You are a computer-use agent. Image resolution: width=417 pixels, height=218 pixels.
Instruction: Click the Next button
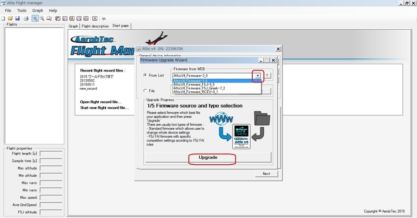click(x=266, y=174)
